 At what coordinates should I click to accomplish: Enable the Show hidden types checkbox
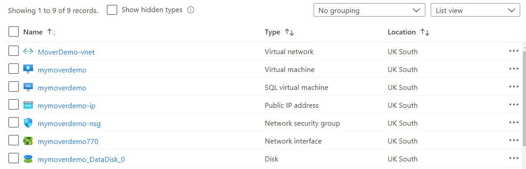tap(112, 10)
